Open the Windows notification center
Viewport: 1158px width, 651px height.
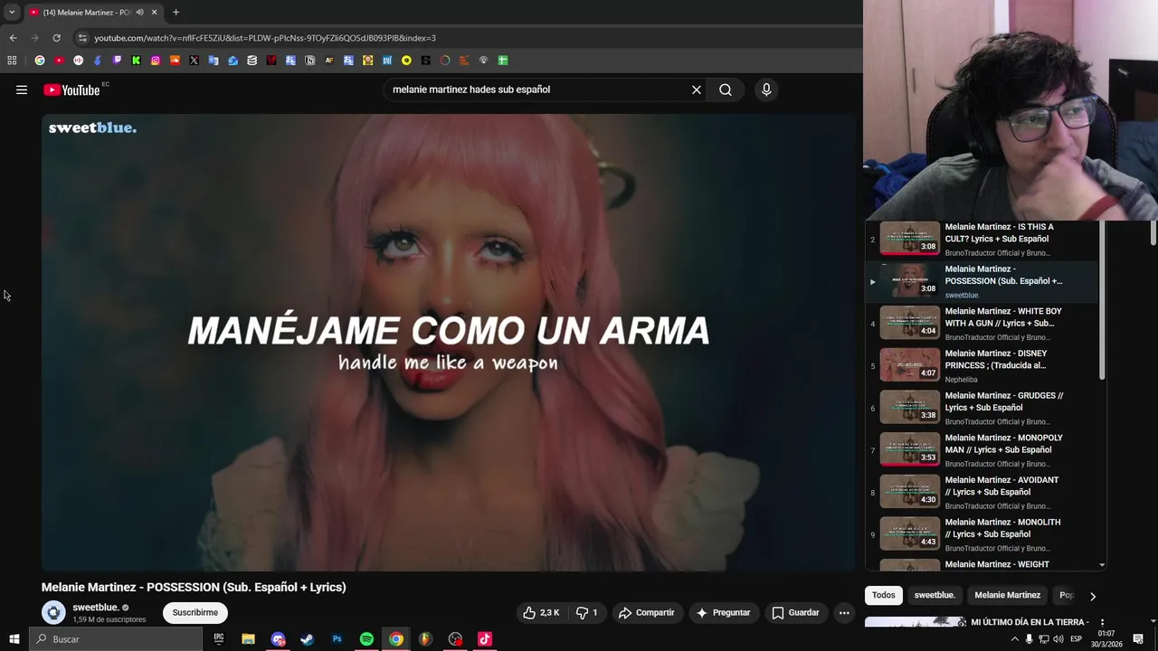click(x=1138, y=639)
